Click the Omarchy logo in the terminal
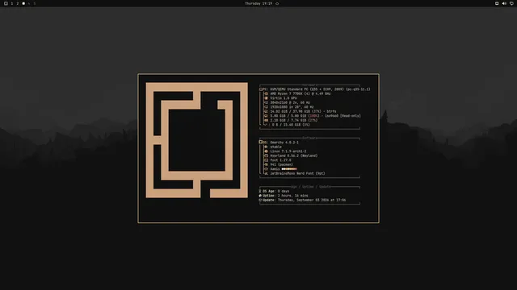The height and width of the screenshot is (290, 517). tap(197, 140)
